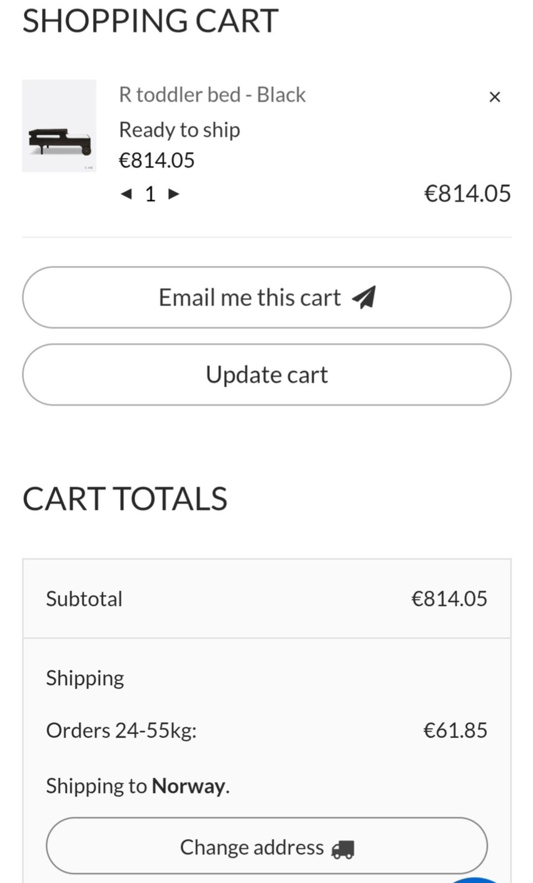
Task: Increase bed quantity with right arrow
Action: (x=174, y=194)
